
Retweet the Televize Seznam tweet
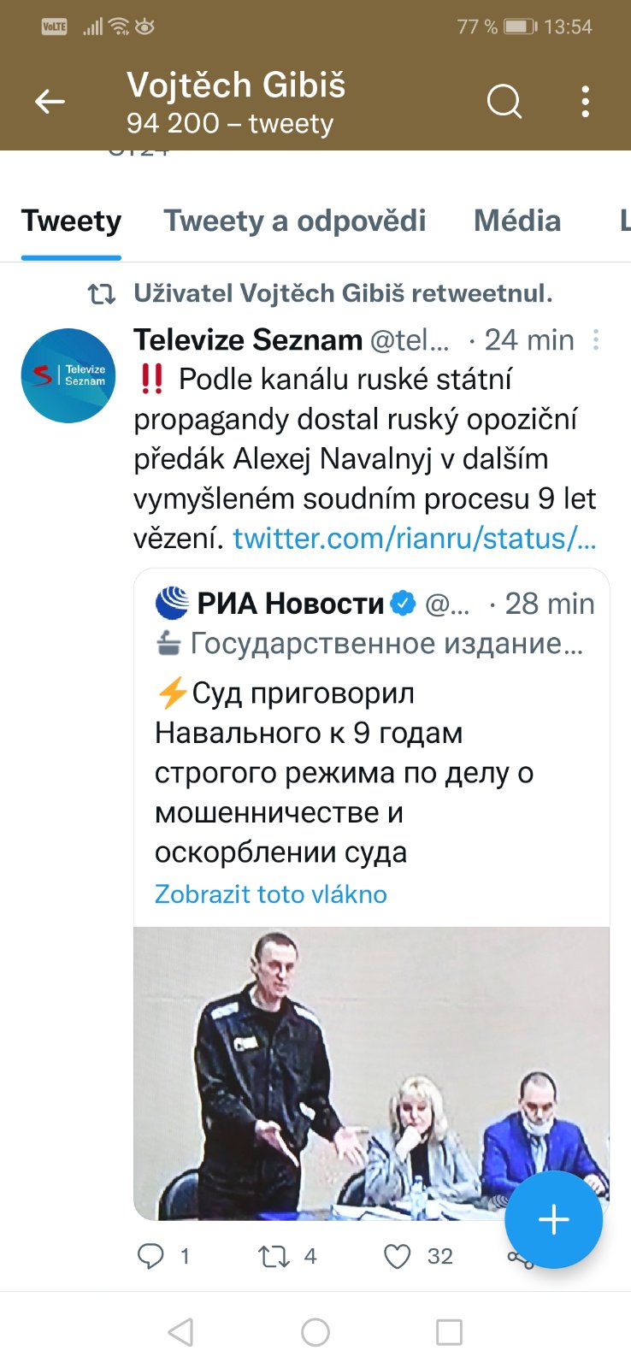(x=274, y=1256)
